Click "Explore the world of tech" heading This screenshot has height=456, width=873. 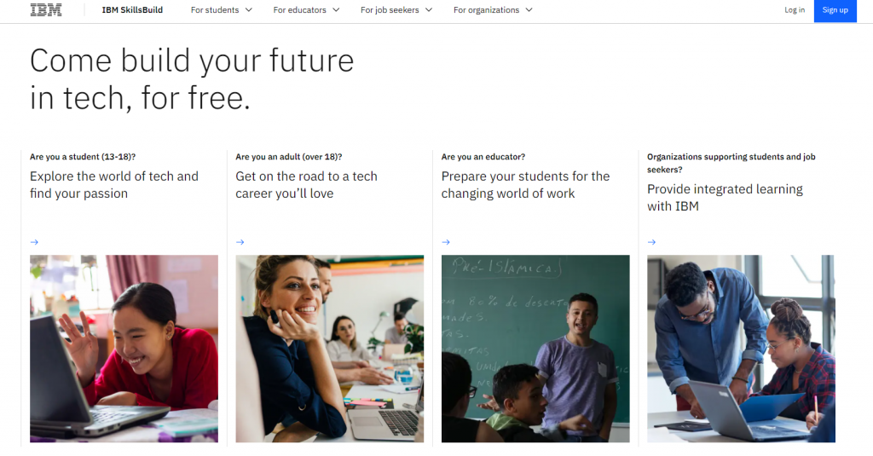tap(114, 185)
